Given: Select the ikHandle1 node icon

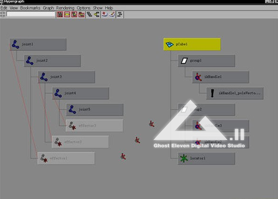Looking at the screenshot, I should pyautogui.click(x=198, y=77).
